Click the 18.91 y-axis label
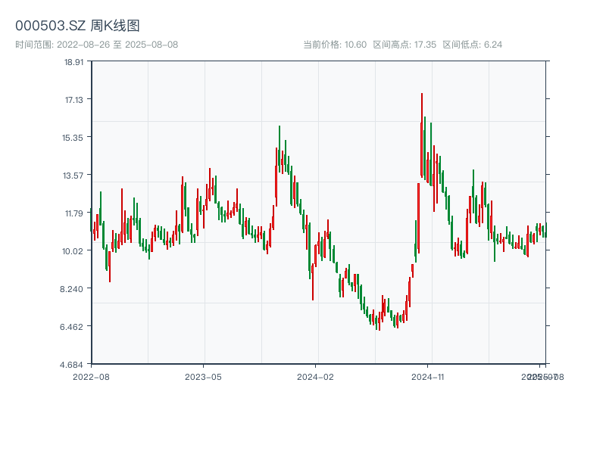This screenshot has height=454, width=606. pos(74,62)
